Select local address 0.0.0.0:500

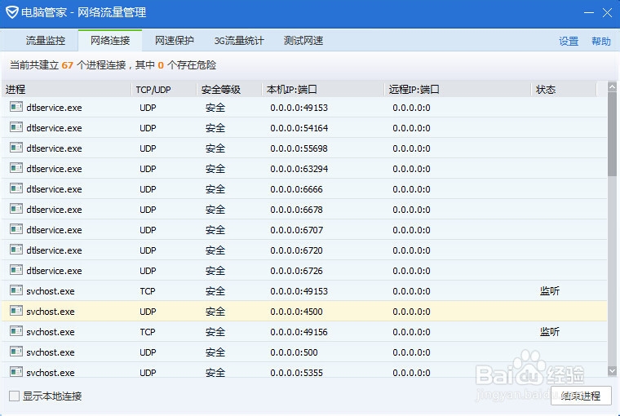(294, 352)
